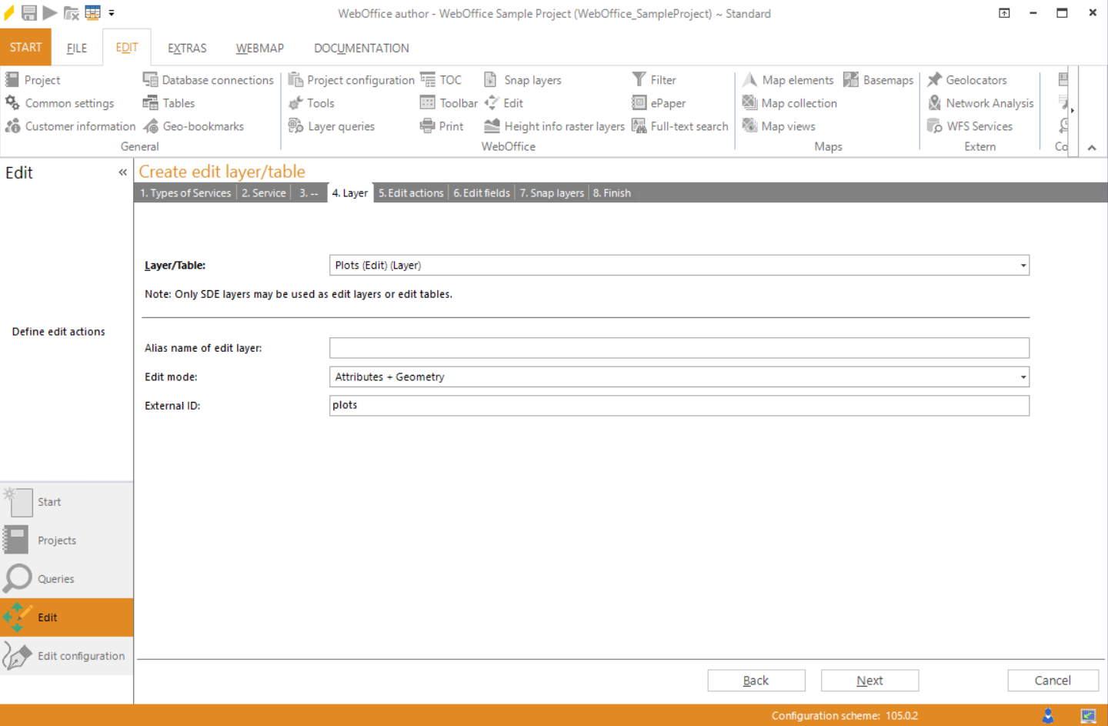Screen dimensions: 1108x726
Task: Click the Next button
Action: (869, 680)
